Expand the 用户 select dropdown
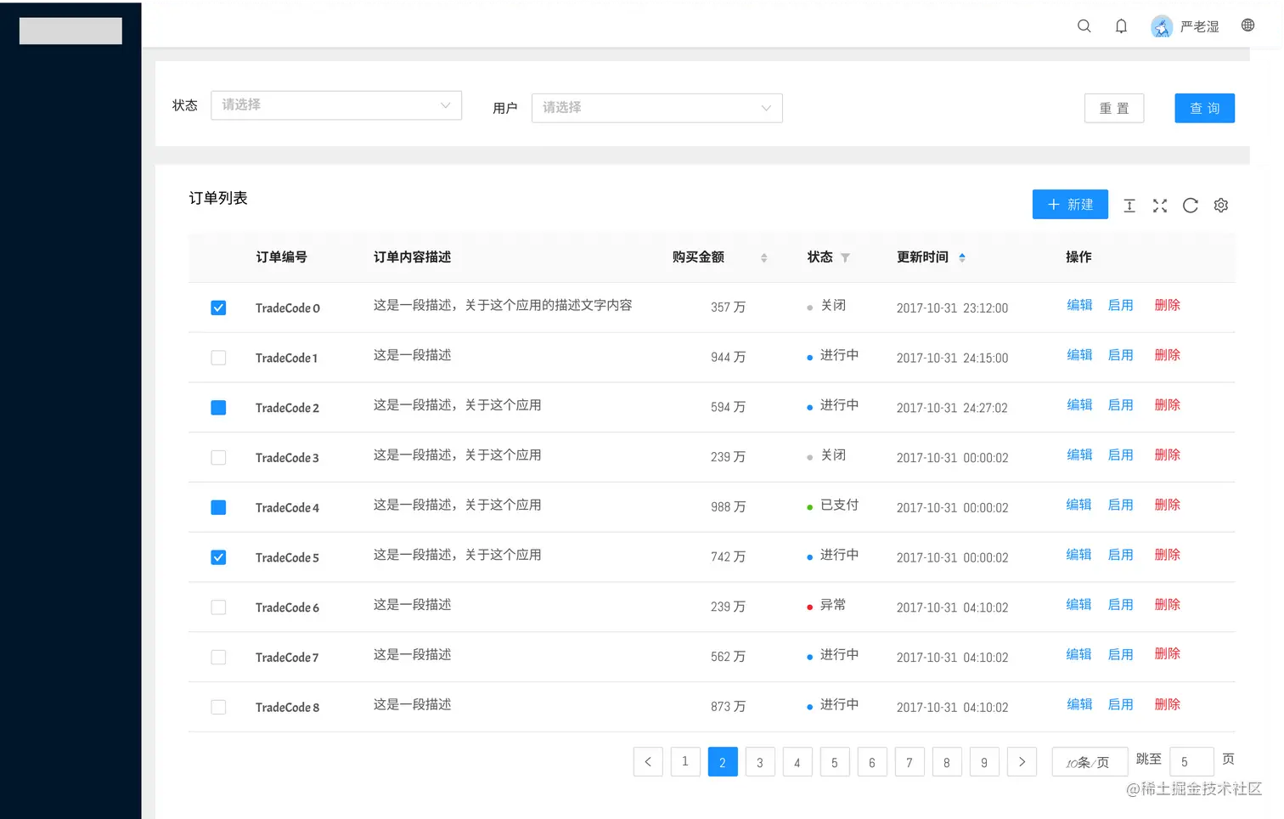The height and width of the screenshot is (819, 1284). point(656,108)
